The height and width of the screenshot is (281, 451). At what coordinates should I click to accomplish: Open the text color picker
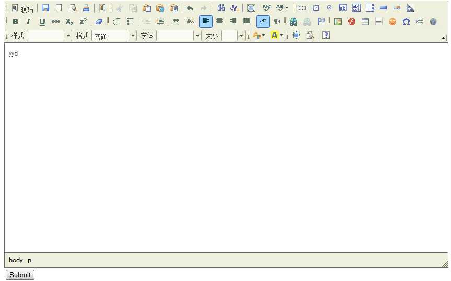click(259, 36)
